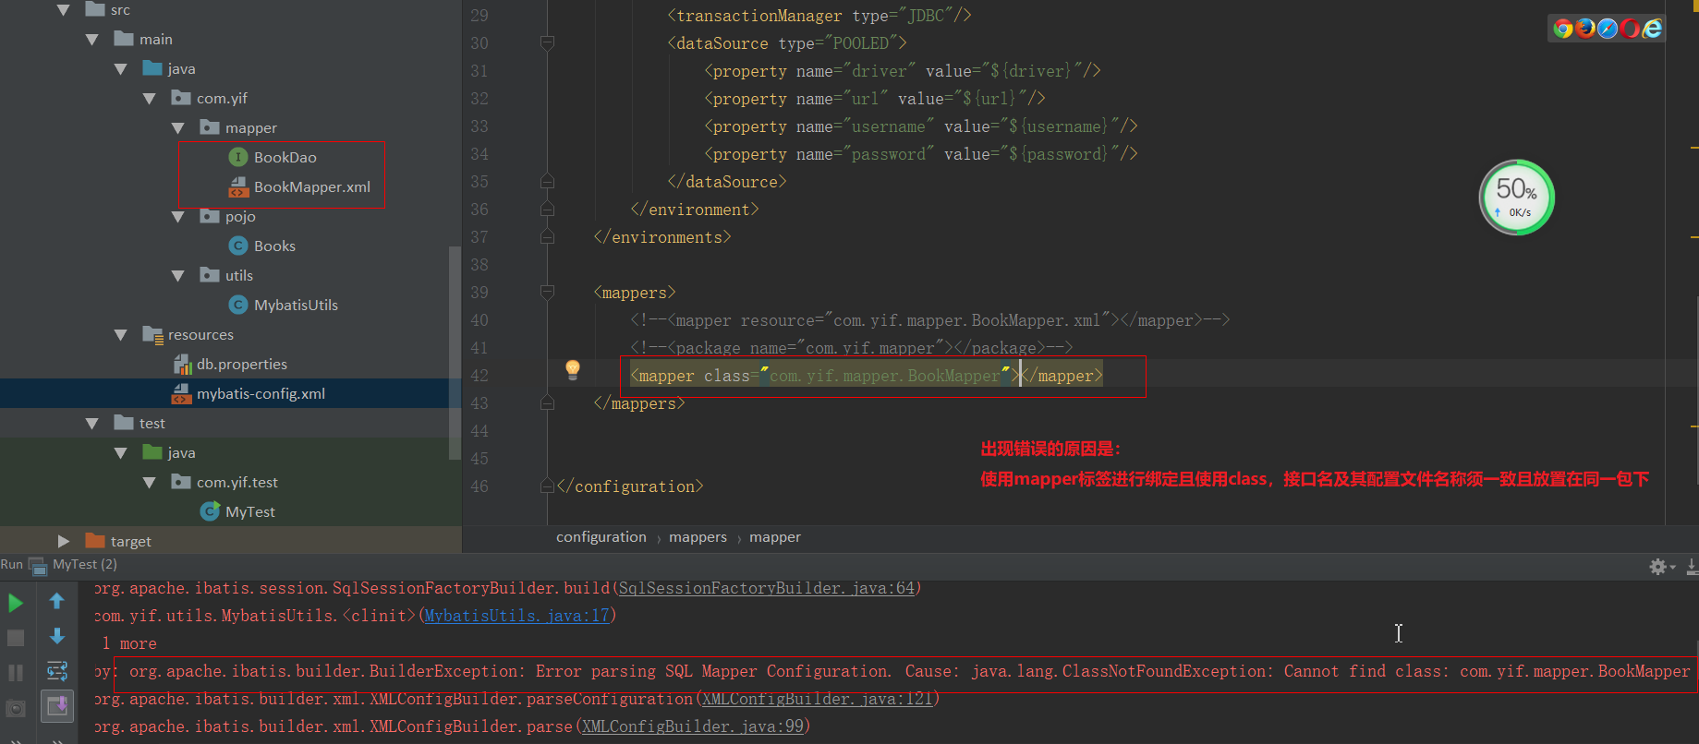Click the Run configuration window icon
Image resolution: width=1699 pixels, height=744 pixels.
coord(37,565)
